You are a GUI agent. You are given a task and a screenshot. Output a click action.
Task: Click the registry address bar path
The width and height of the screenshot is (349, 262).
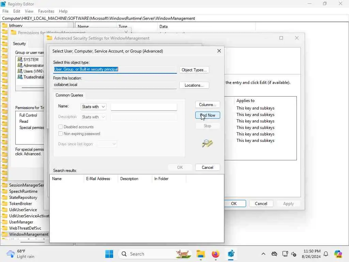point(174,18)
